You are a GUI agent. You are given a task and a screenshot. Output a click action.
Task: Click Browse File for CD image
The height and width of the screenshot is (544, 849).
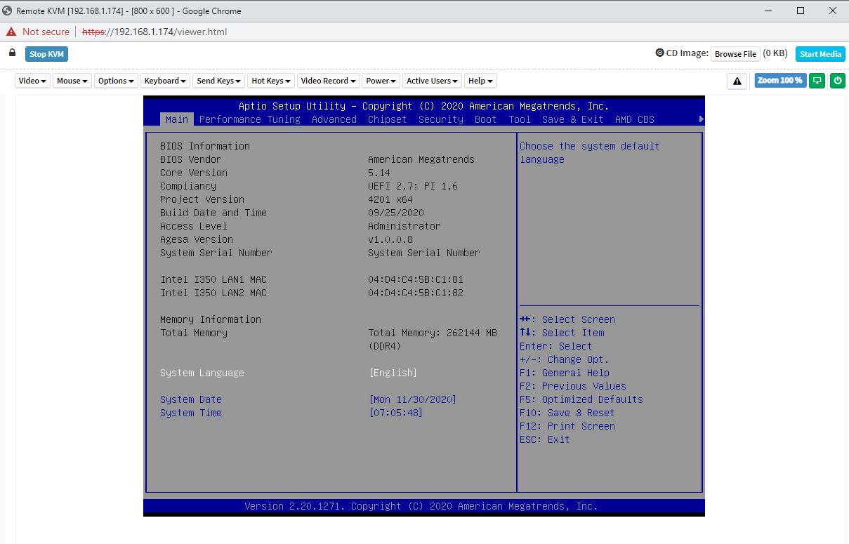(x=735, y=54)
